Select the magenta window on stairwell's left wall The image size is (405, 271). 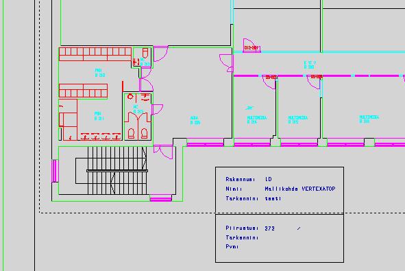(55, 171)
